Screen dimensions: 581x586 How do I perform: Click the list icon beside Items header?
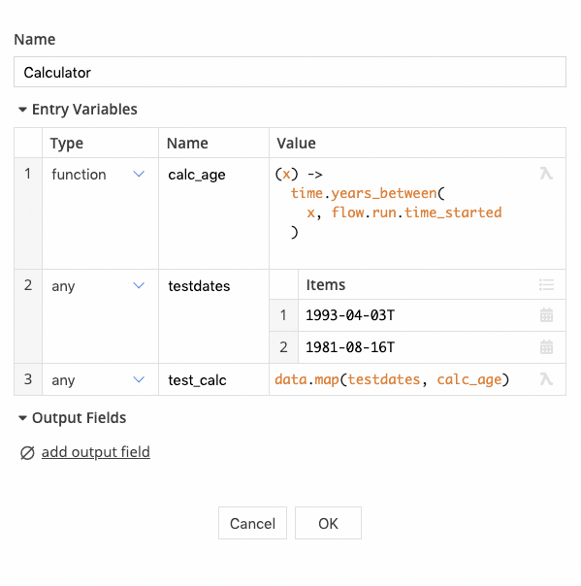click(546, 285)
